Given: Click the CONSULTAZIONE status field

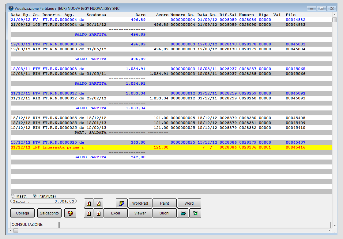Looking at the screenshot, I should pos(34,225).
